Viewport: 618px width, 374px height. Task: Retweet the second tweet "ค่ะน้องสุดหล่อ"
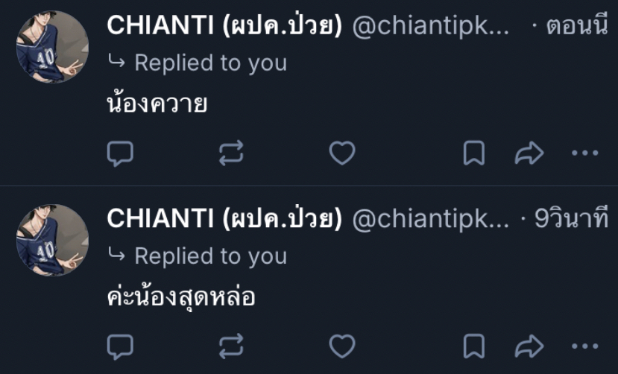pyautogui.click(x=231, y=346)
